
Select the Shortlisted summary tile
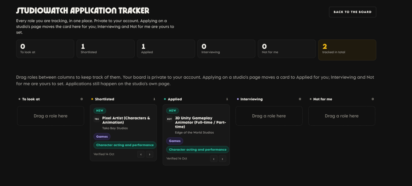(x=106, y=49)
